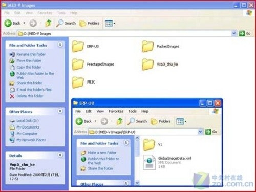This screenshot has width=256, height=192.
Task: Go to My Documents
Action: 25,127
